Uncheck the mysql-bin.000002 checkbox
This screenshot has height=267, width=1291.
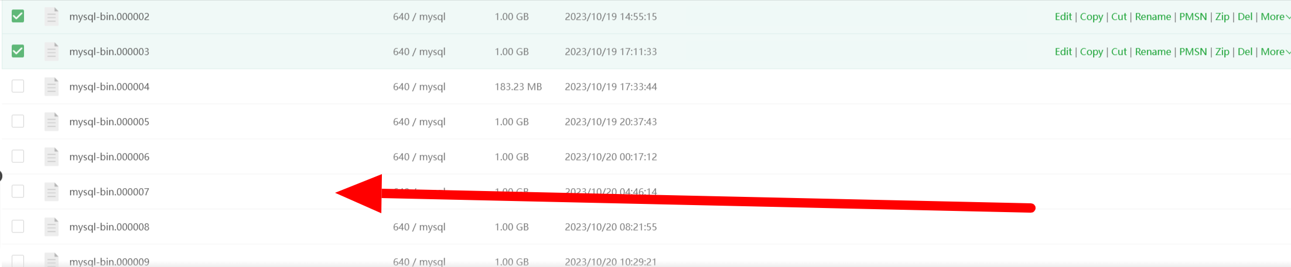(x=18, y=16)
